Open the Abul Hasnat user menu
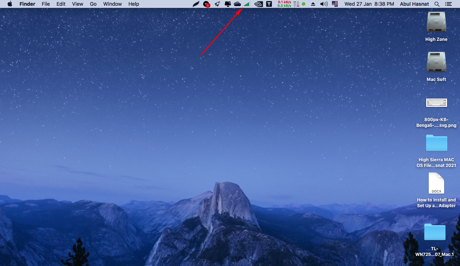This screenshot has height=266, width=460. pos(414,4)
